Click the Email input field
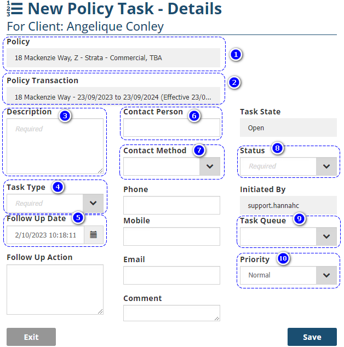The height and width of the screenshot is (347, 344). click(171, 275)
